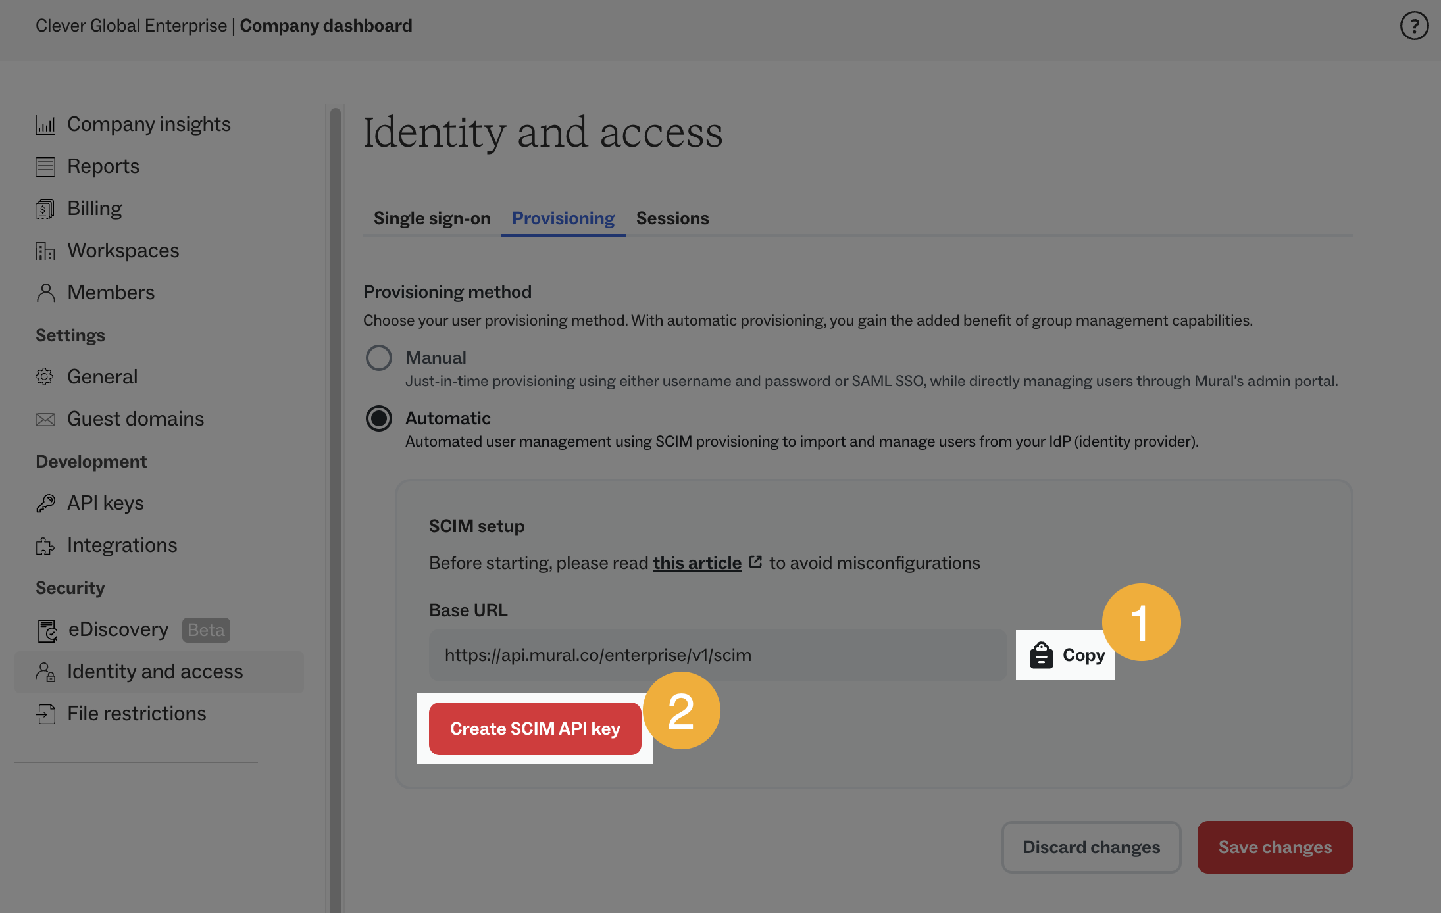Click the Integrations puzzle icon

click(x=45, y=546)
